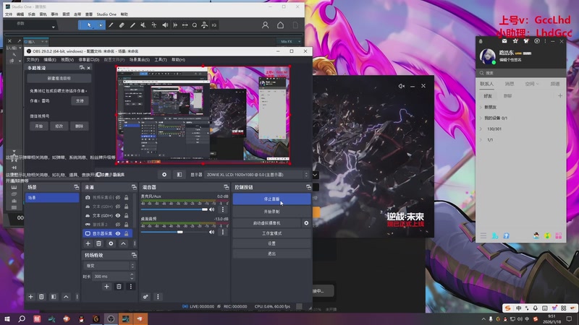Toggle visibility of 显示器采集 source
579x325 pixels.
(118, 234)
